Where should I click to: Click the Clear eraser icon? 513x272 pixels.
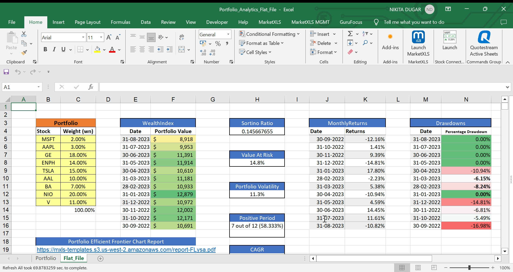point(350,52)
